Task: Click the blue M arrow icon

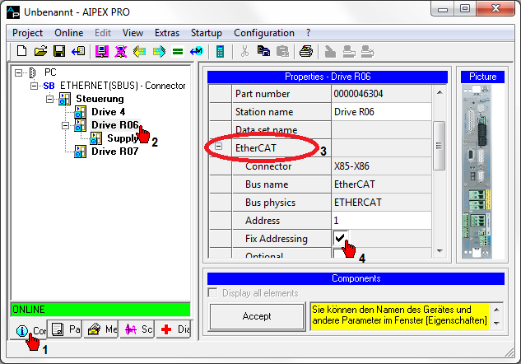Action: [197, 51]
